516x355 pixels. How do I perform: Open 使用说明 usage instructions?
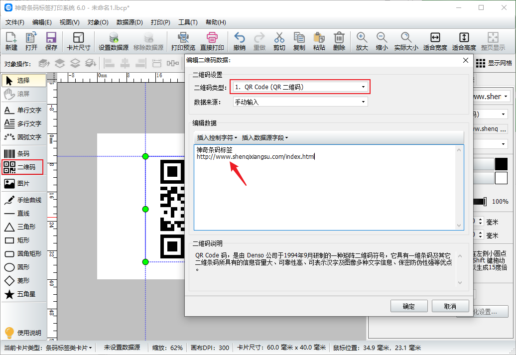[23, 333]
